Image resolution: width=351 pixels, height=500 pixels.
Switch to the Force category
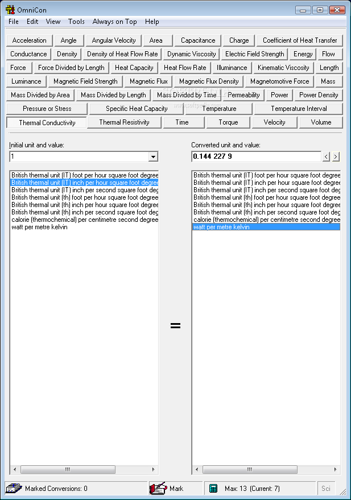[x=18, y=68]
